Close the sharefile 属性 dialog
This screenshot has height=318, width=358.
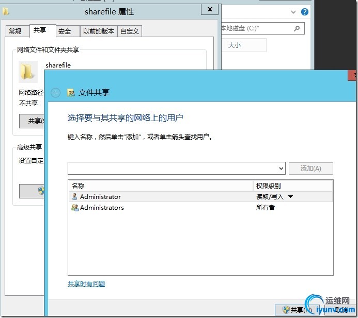(x=210, y=9)
